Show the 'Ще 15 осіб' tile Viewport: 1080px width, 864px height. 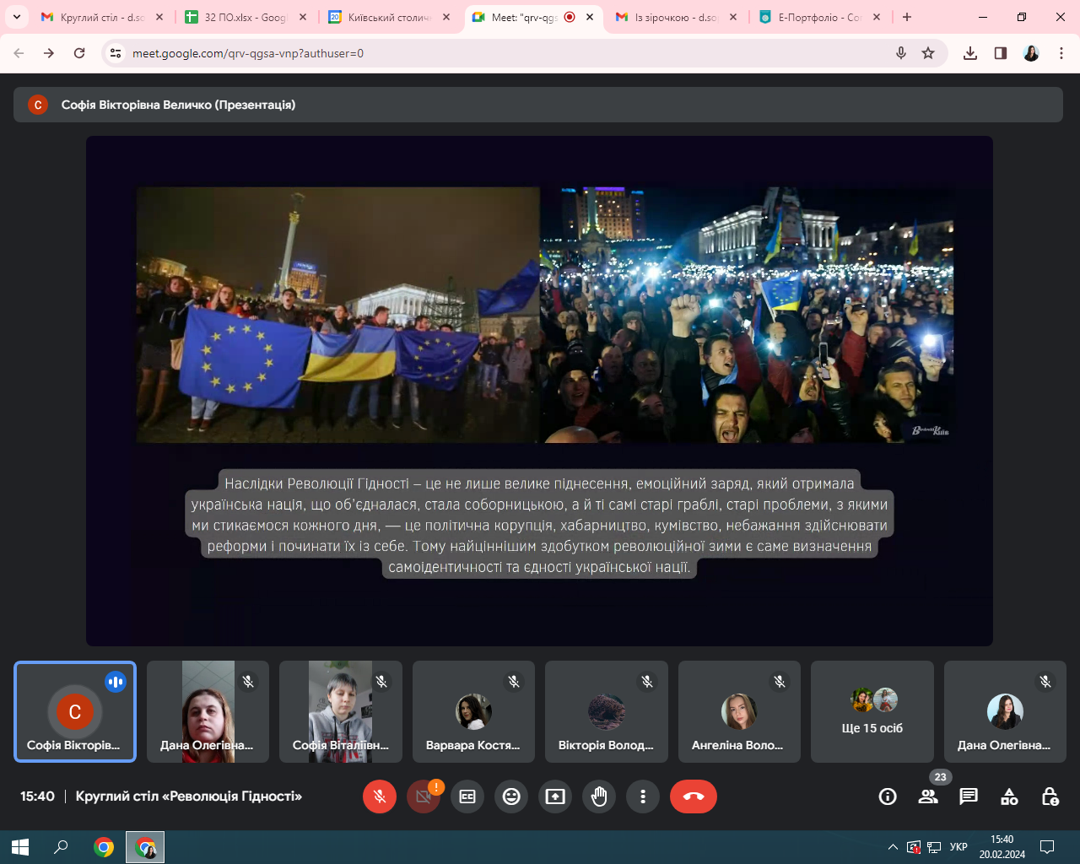872,711
